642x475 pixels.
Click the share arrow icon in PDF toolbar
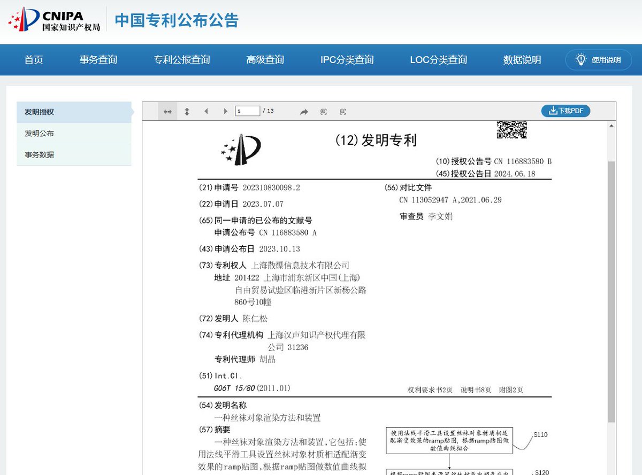(304, 111)
